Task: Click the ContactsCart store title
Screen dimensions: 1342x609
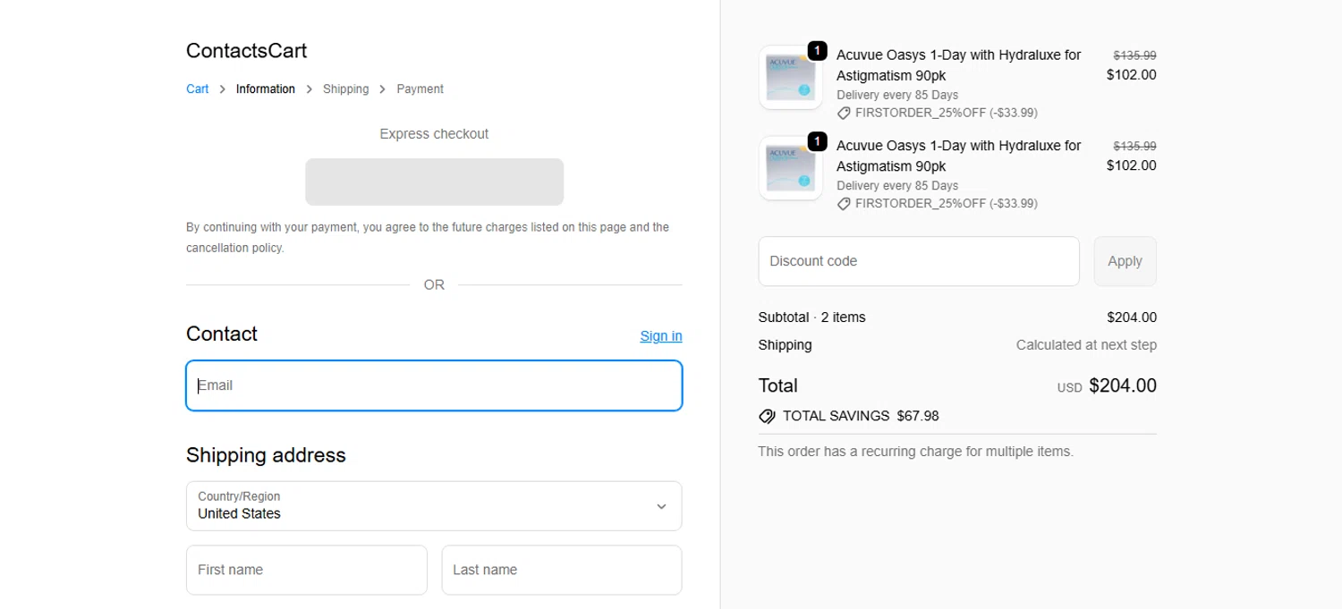Action: [246, 51]
